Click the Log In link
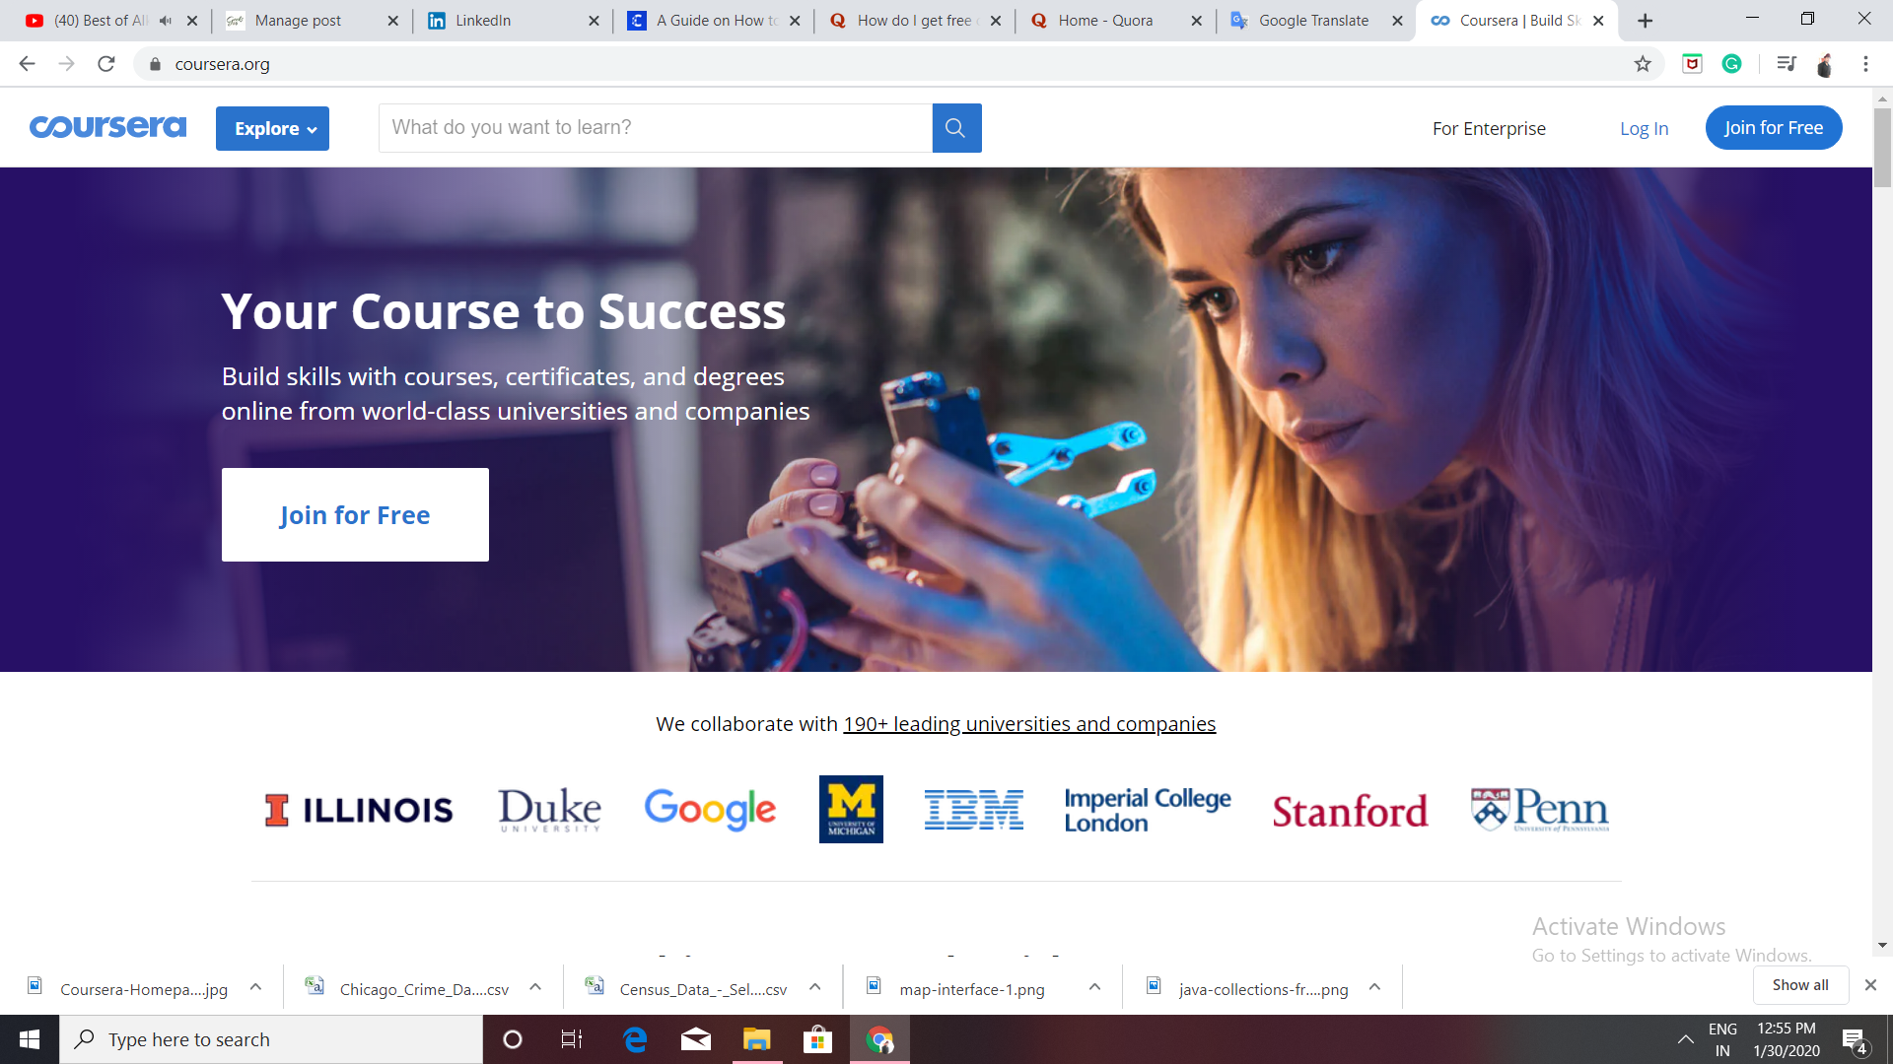1893x1064 pixels. click(x=1644, y=129)
